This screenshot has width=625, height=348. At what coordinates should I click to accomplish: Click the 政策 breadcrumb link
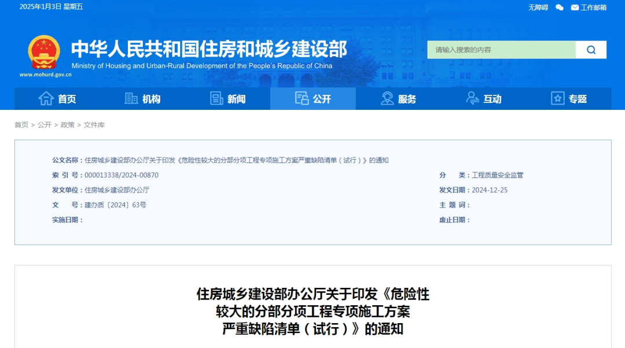pos(69,124)
